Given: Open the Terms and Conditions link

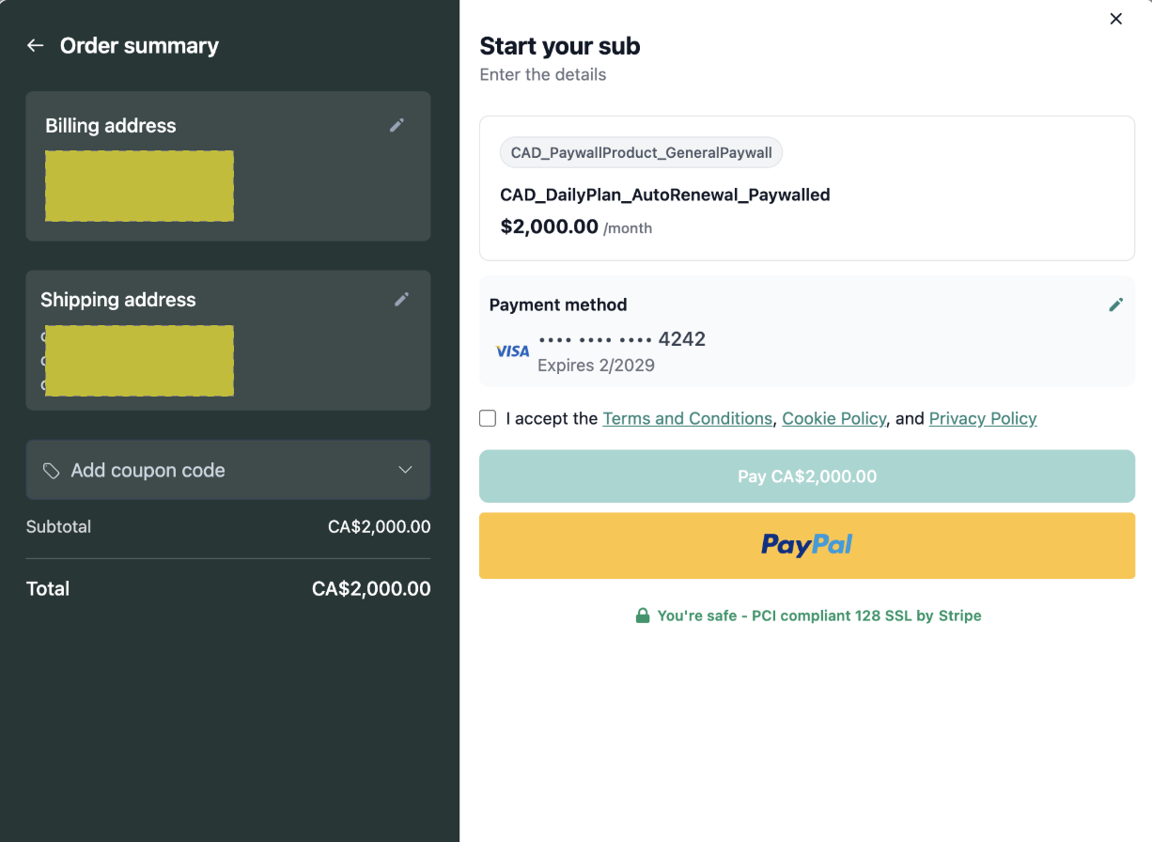Looking at the screenshot, I should point(688,418).
